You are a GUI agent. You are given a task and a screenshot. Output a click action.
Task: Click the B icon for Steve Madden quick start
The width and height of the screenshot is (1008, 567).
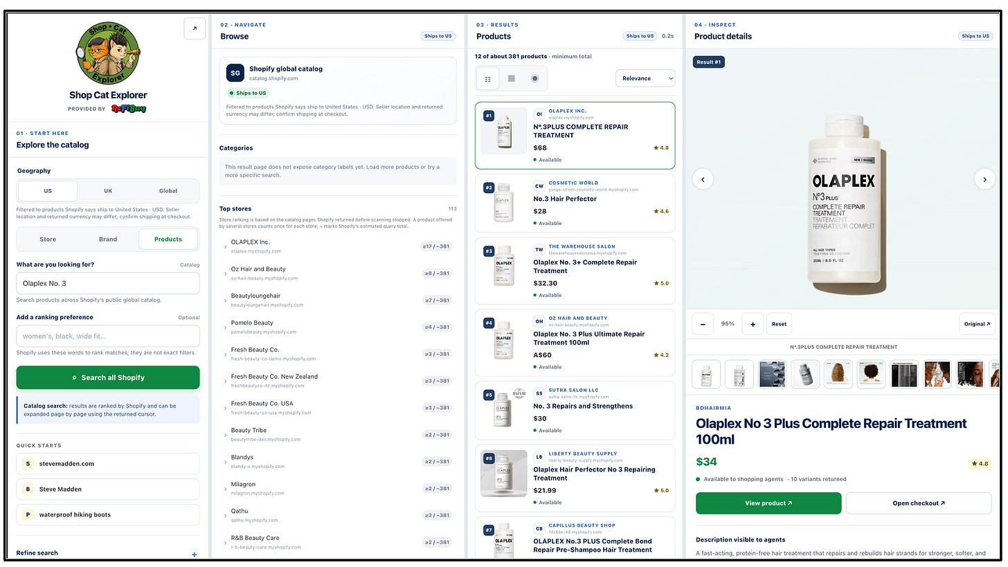click(x=28, y=489)
